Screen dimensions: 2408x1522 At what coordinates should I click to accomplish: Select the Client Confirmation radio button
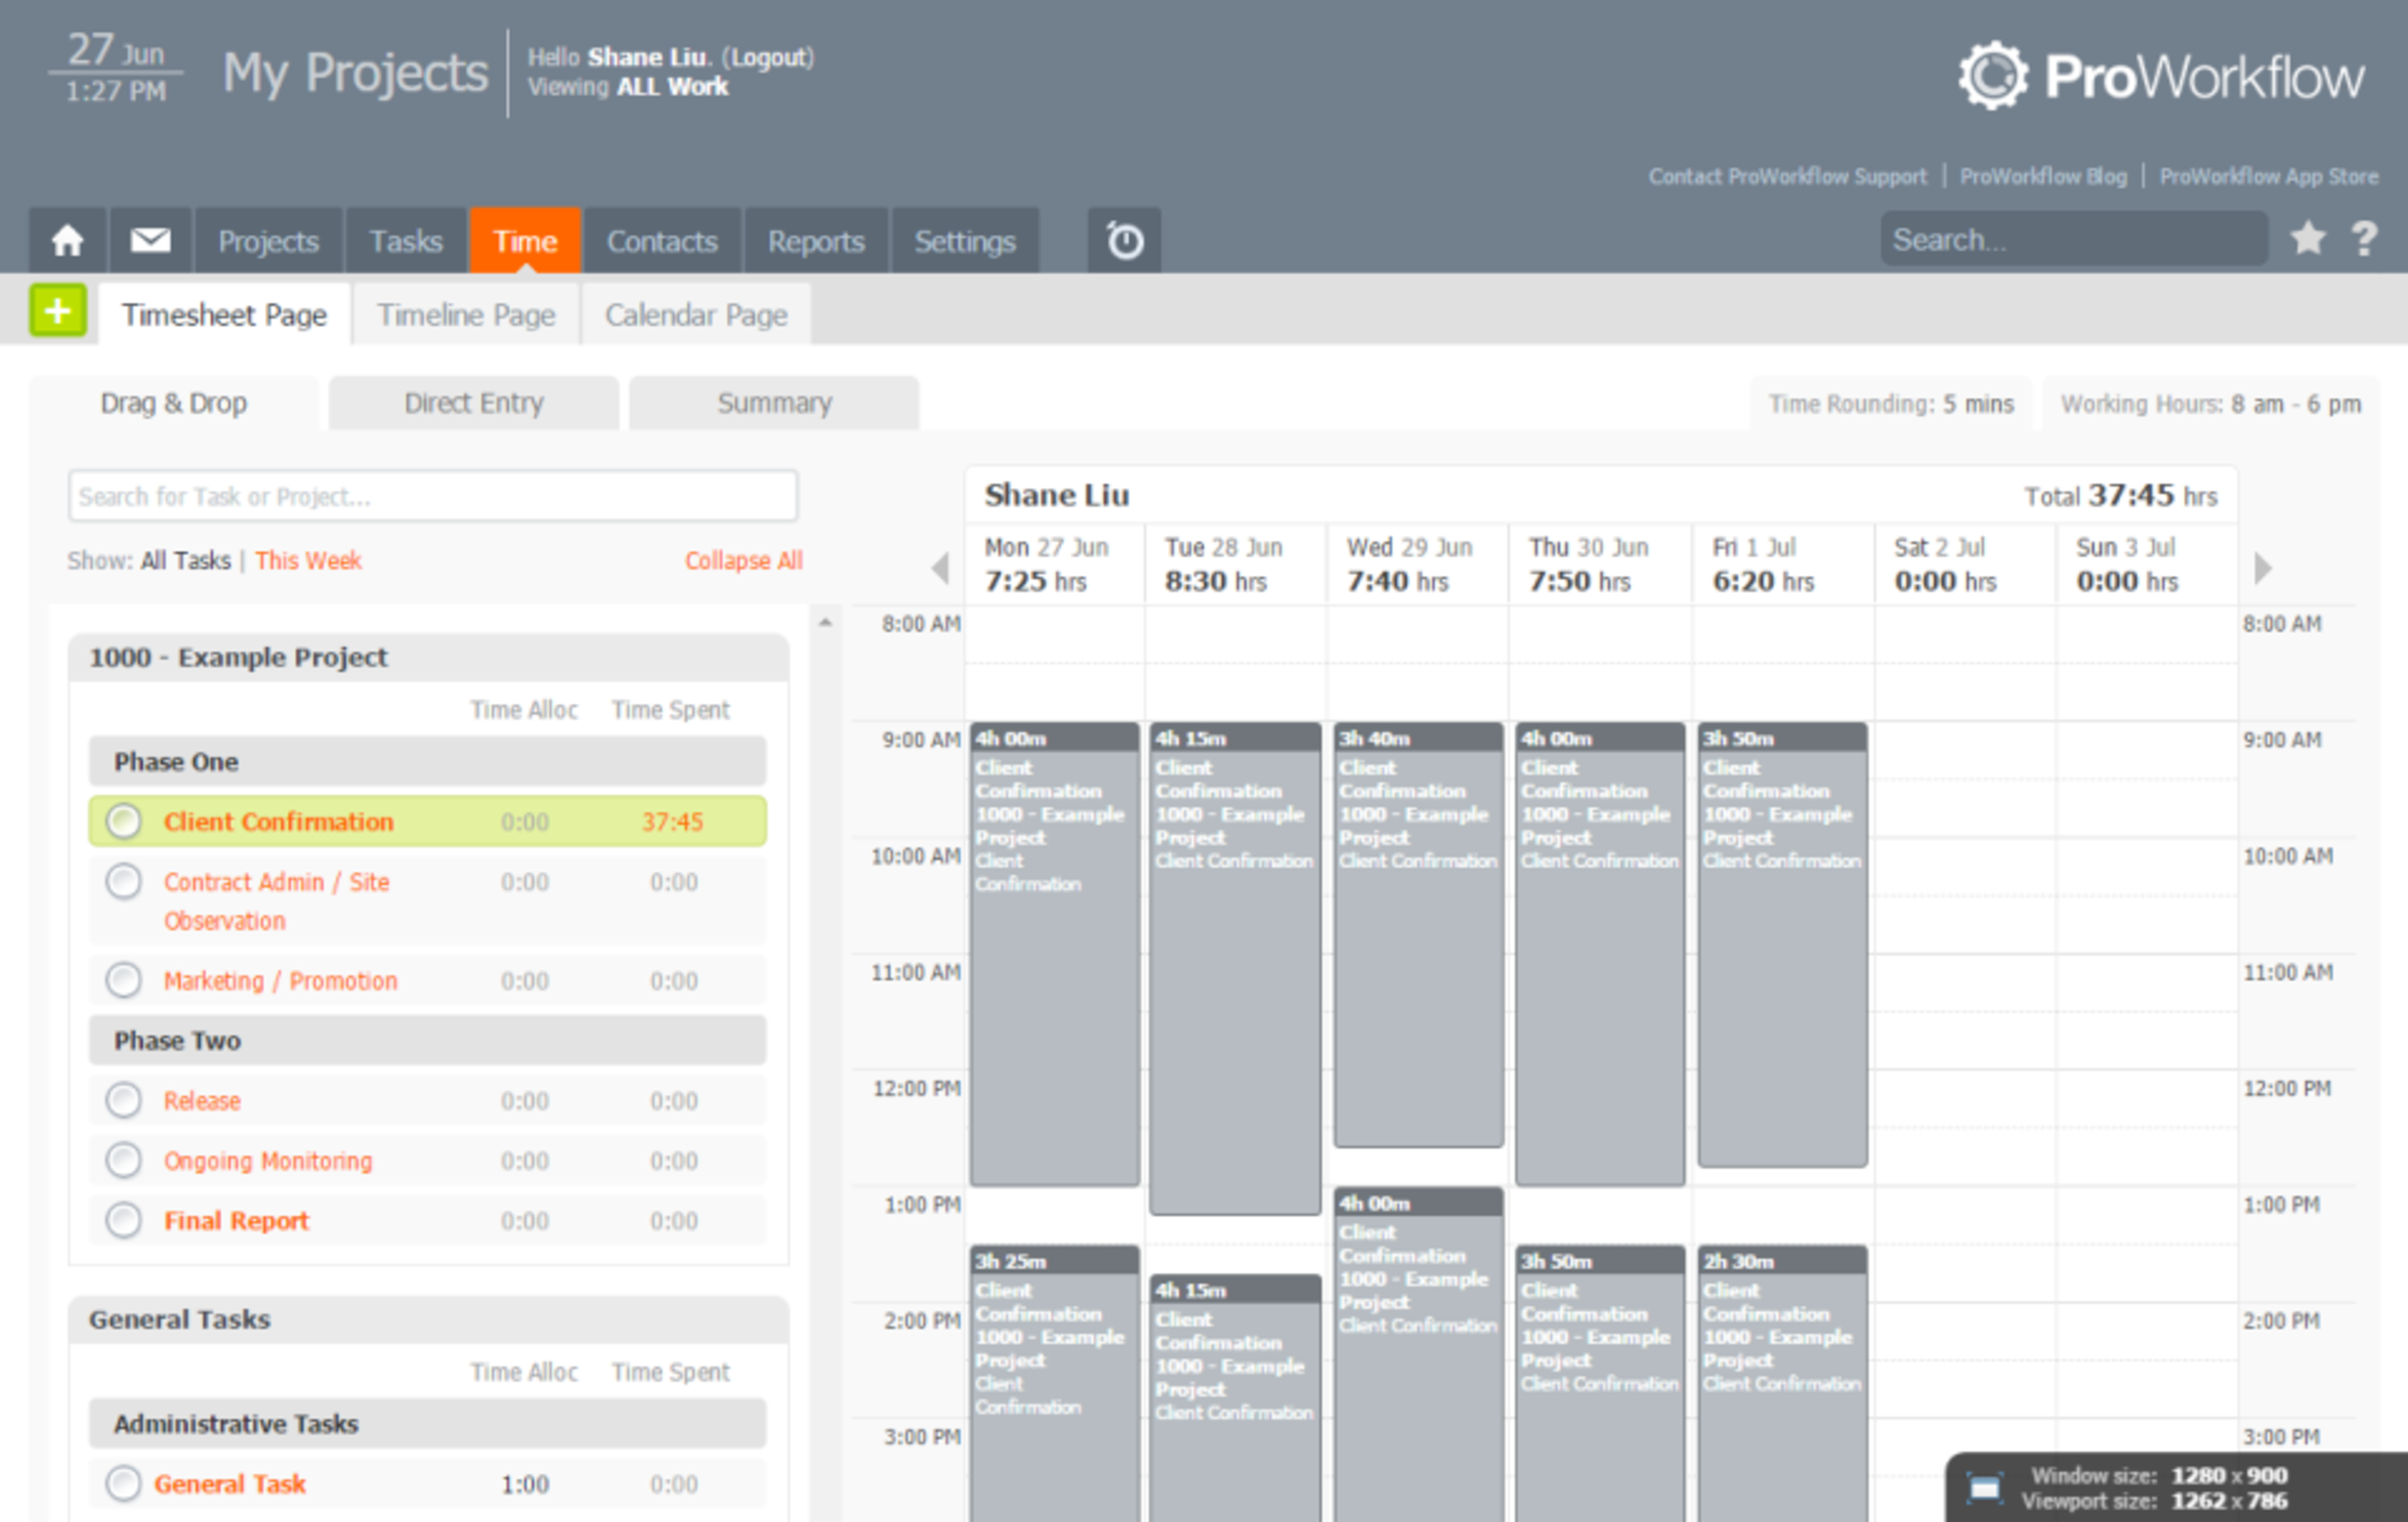(x=124, y=821)
